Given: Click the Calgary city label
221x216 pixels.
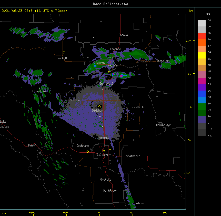Looking at the screenshot, I should (103, 155).
